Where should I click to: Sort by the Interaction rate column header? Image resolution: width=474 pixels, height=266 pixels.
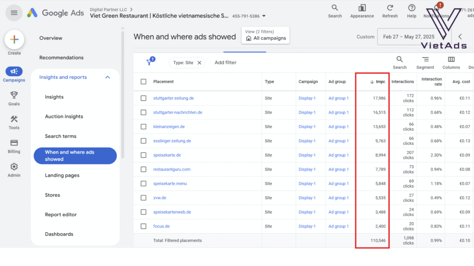click(431, 81)
